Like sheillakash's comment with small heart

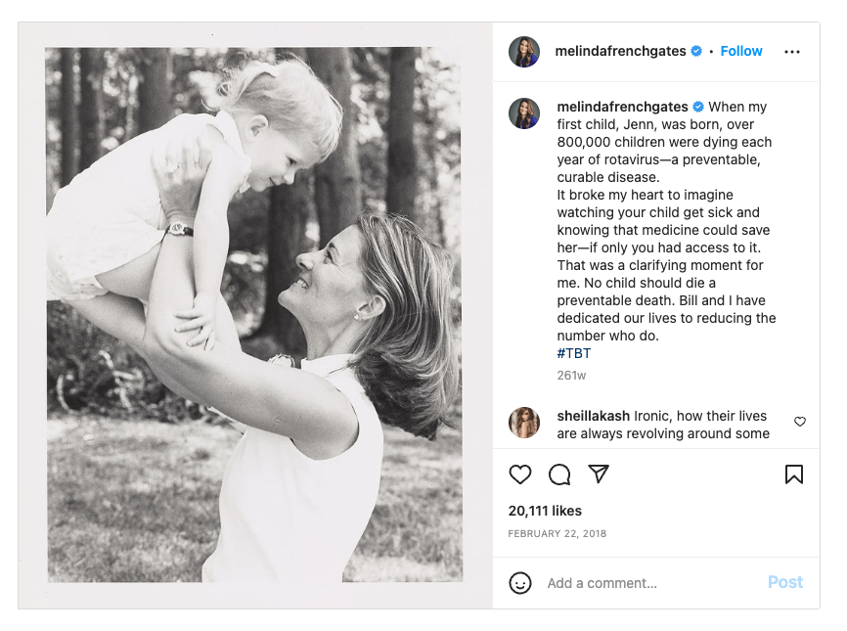pyautogui.click(x=800, y=422)
